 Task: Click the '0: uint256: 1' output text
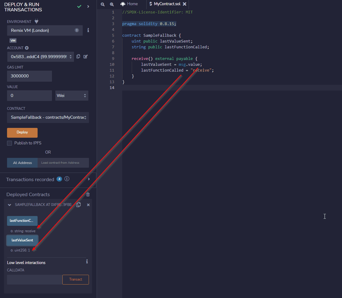click(x=20, y=250)
